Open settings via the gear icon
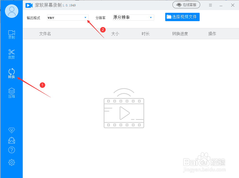Image resolution: width=239 pixels, height=178 pixels. pos(11,162)
